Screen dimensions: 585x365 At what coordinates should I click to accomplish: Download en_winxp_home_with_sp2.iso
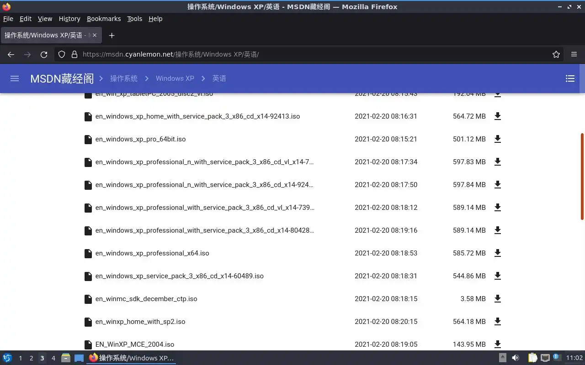click(x=498, y=322)
